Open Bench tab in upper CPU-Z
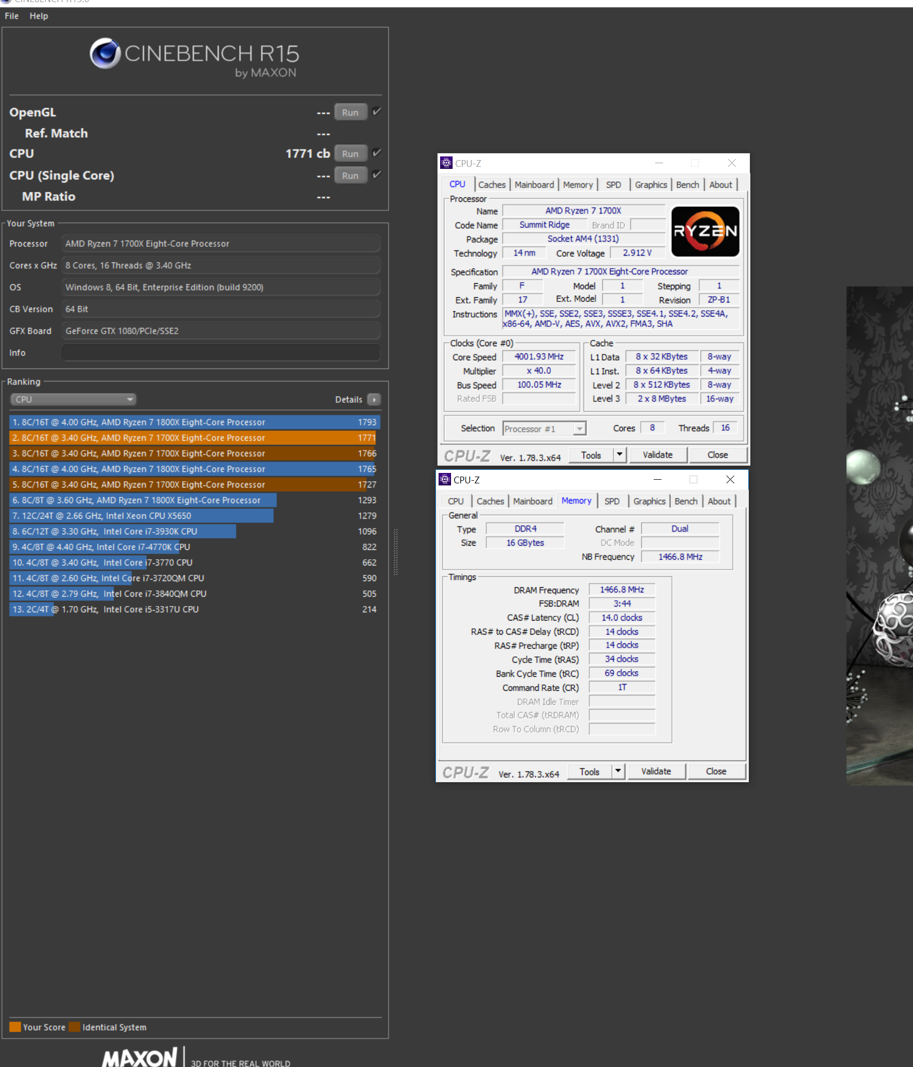 pos(687,185)
